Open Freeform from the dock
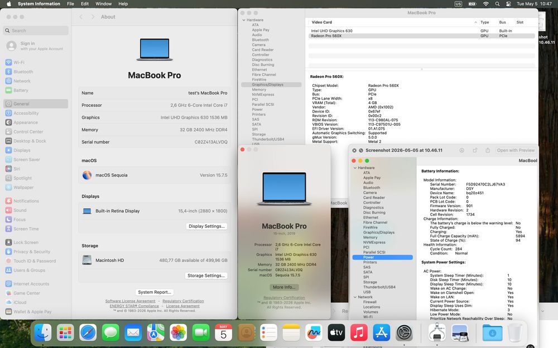 [x=314, y=333]
